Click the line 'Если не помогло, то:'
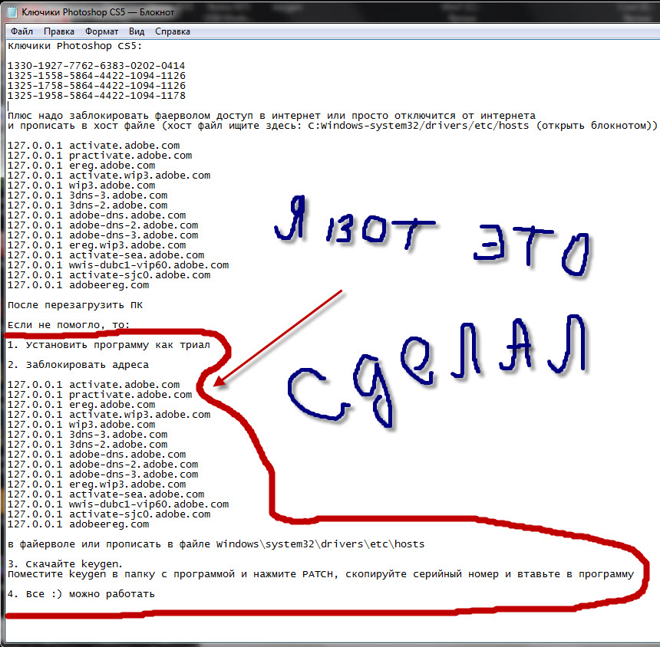This screenshot has width=660, height=647. [68, 325]
